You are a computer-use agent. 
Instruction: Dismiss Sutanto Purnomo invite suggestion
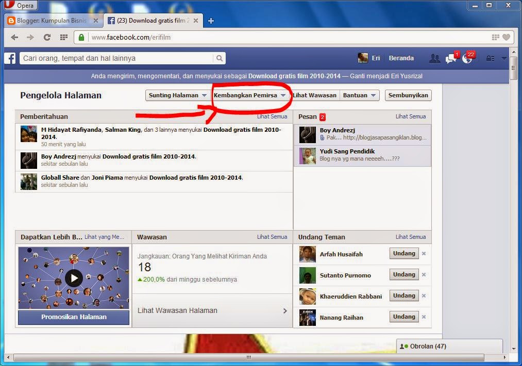point(424,275)
